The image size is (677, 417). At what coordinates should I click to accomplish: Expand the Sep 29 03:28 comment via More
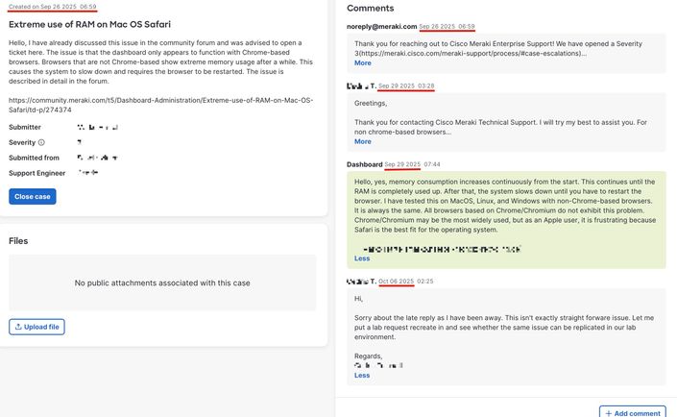point(362,141)
